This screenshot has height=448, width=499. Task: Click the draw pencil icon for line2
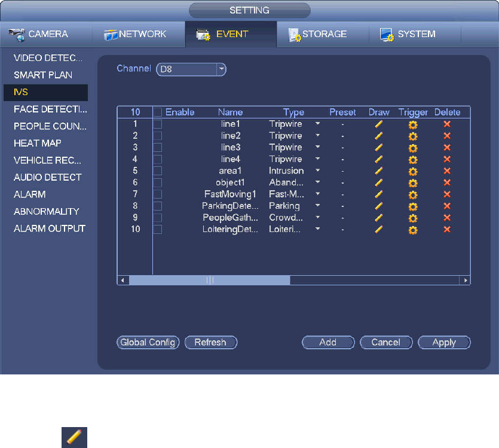pyautogui.click(x=379, y=136)
